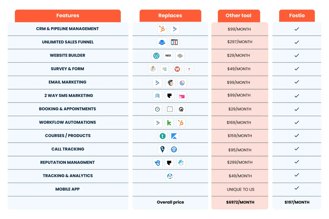Click the Kajabi blue 'K' icon

tap(174, 136)
